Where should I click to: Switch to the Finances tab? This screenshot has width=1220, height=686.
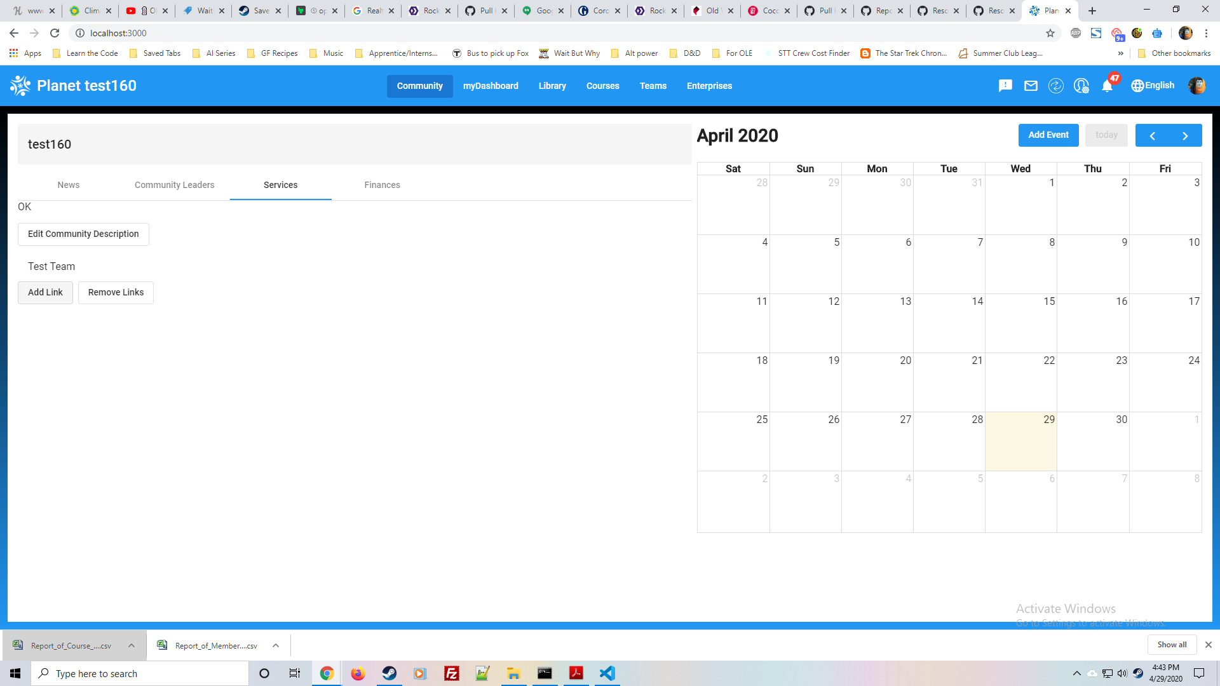(382, 185)
